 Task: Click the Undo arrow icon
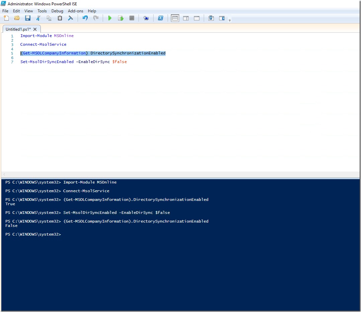85,18
